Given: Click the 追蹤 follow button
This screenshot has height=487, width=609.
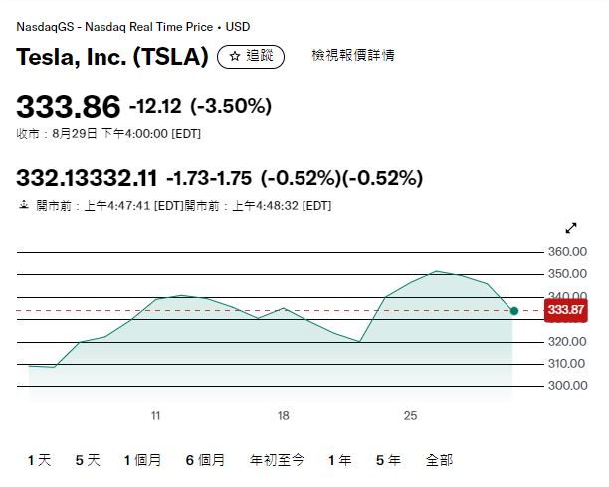Looking at the screenshot, I should pyautogui.click(x=251, y=57).
